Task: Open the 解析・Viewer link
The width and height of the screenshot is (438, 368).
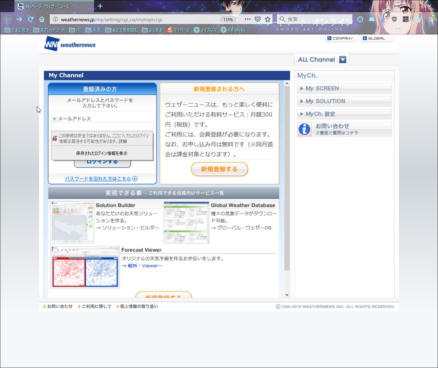Action: tap(145, 266)
